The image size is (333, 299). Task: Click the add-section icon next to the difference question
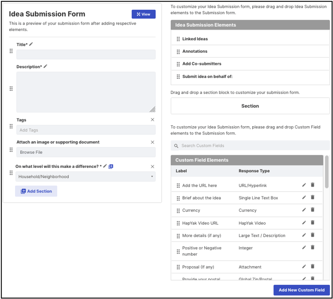coord(111,166)
